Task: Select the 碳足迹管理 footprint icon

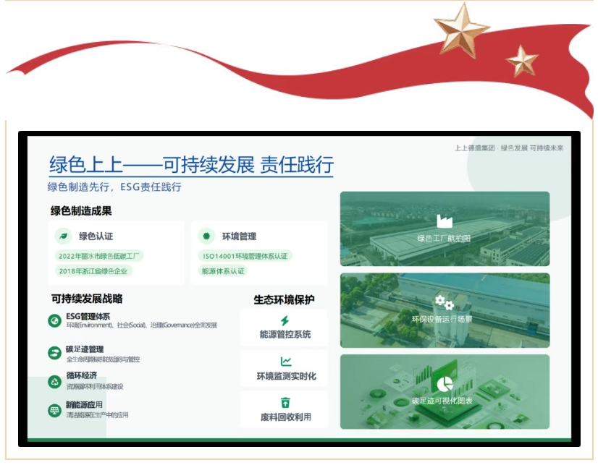Action: pos(54,351)
